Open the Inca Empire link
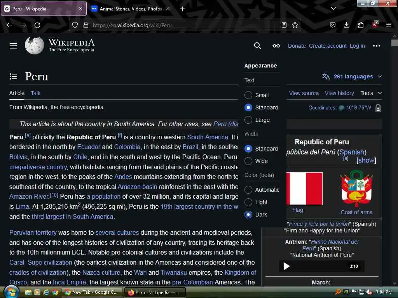This screenshot has width=398, height=298. [69, 282]
